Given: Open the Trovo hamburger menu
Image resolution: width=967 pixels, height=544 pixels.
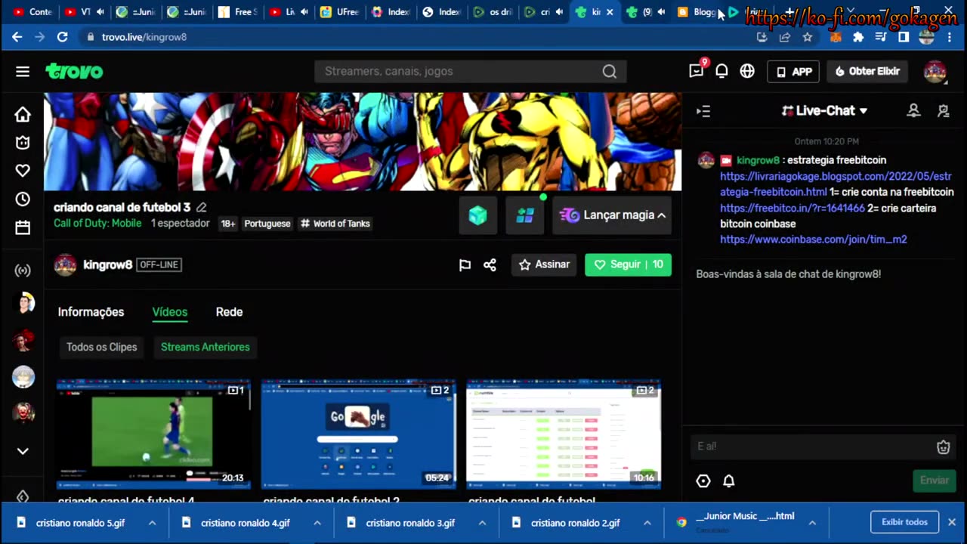Looking at the screenshot, I should [x=23, y=71].
